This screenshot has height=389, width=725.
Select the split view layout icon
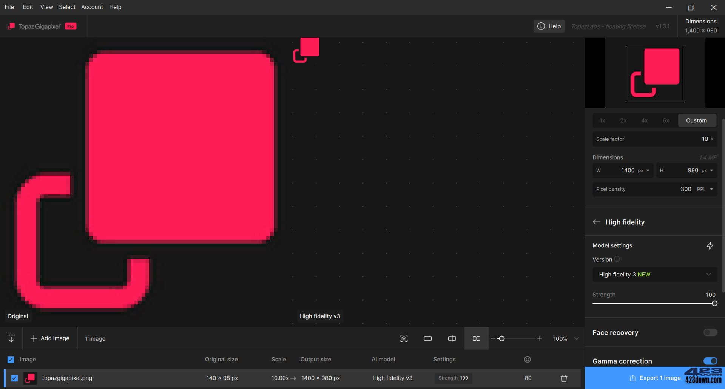(x=452, y=338)
